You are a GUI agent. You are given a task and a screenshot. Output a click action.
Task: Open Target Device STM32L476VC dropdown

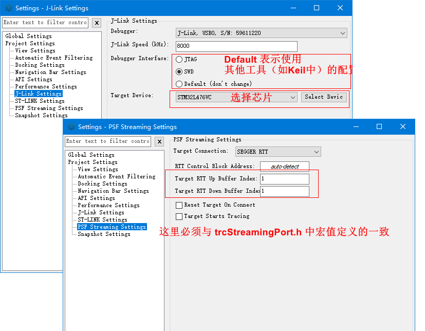[236, 97]
